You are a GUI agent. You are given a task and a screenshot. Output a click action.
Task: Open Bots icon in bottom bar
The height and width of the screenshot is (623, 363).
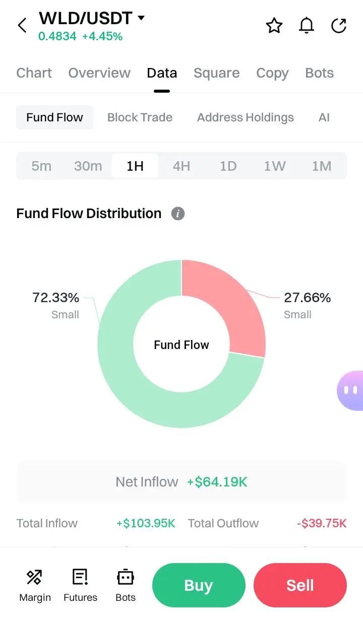click(x=125, y=577)
